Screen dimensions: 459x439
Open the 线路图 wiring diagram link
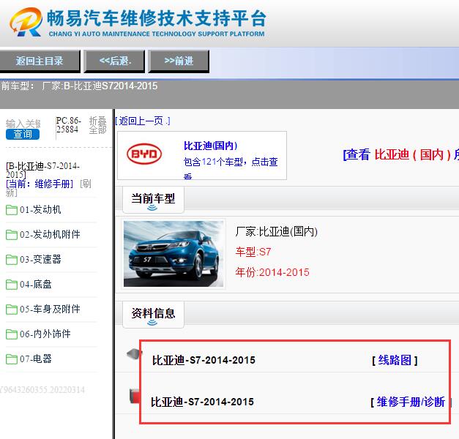point(395,360)
